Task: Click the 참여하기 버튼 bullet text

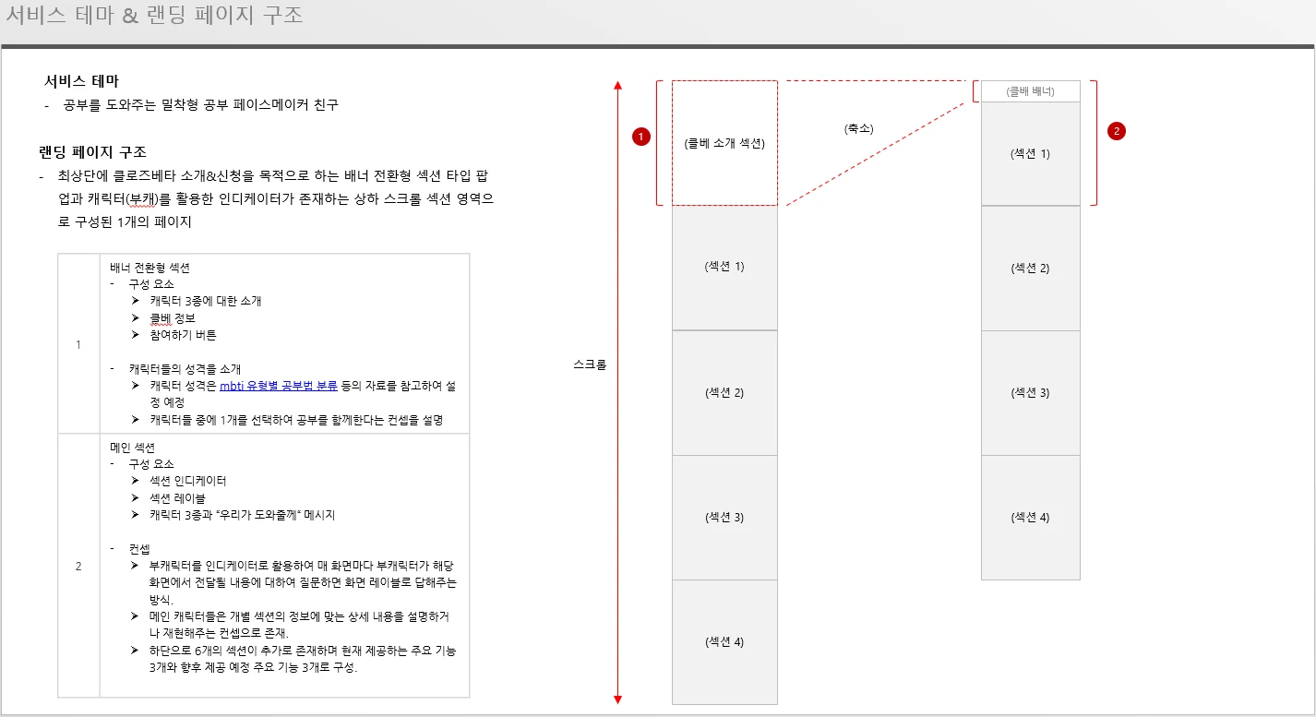Action: 183,335
